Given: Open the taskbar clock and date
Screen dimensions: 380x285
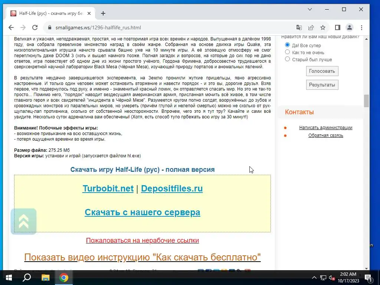Looking at the screenshot, I should tap(348, 278).
